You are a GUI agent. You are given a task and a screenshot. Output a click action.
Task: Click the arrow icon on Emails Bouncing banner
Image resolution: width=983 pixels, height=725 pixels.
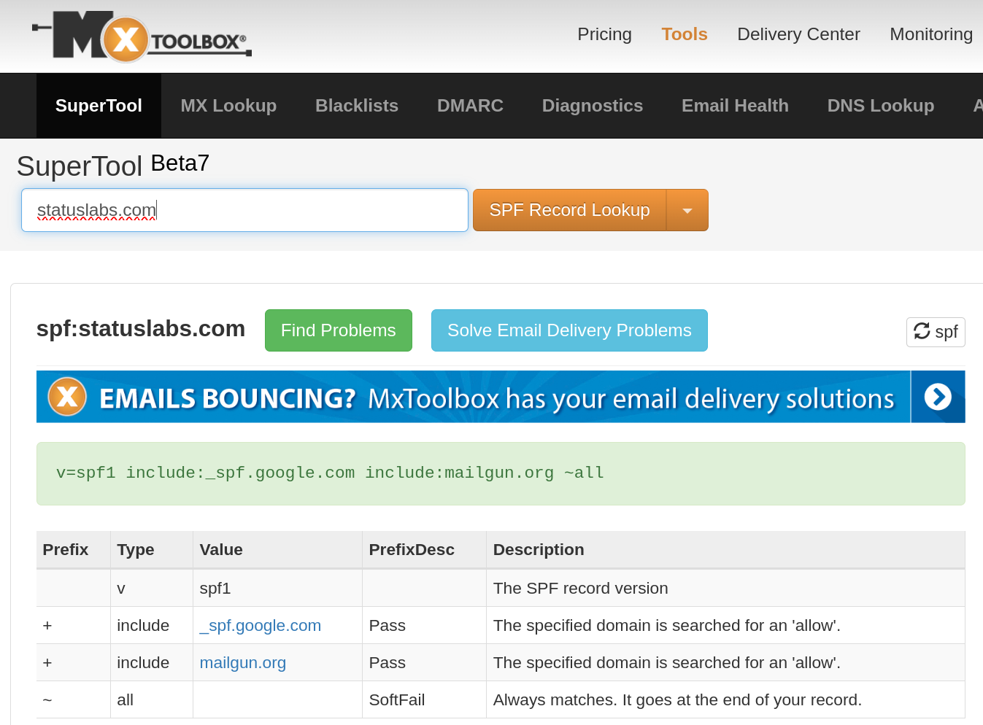938,397
